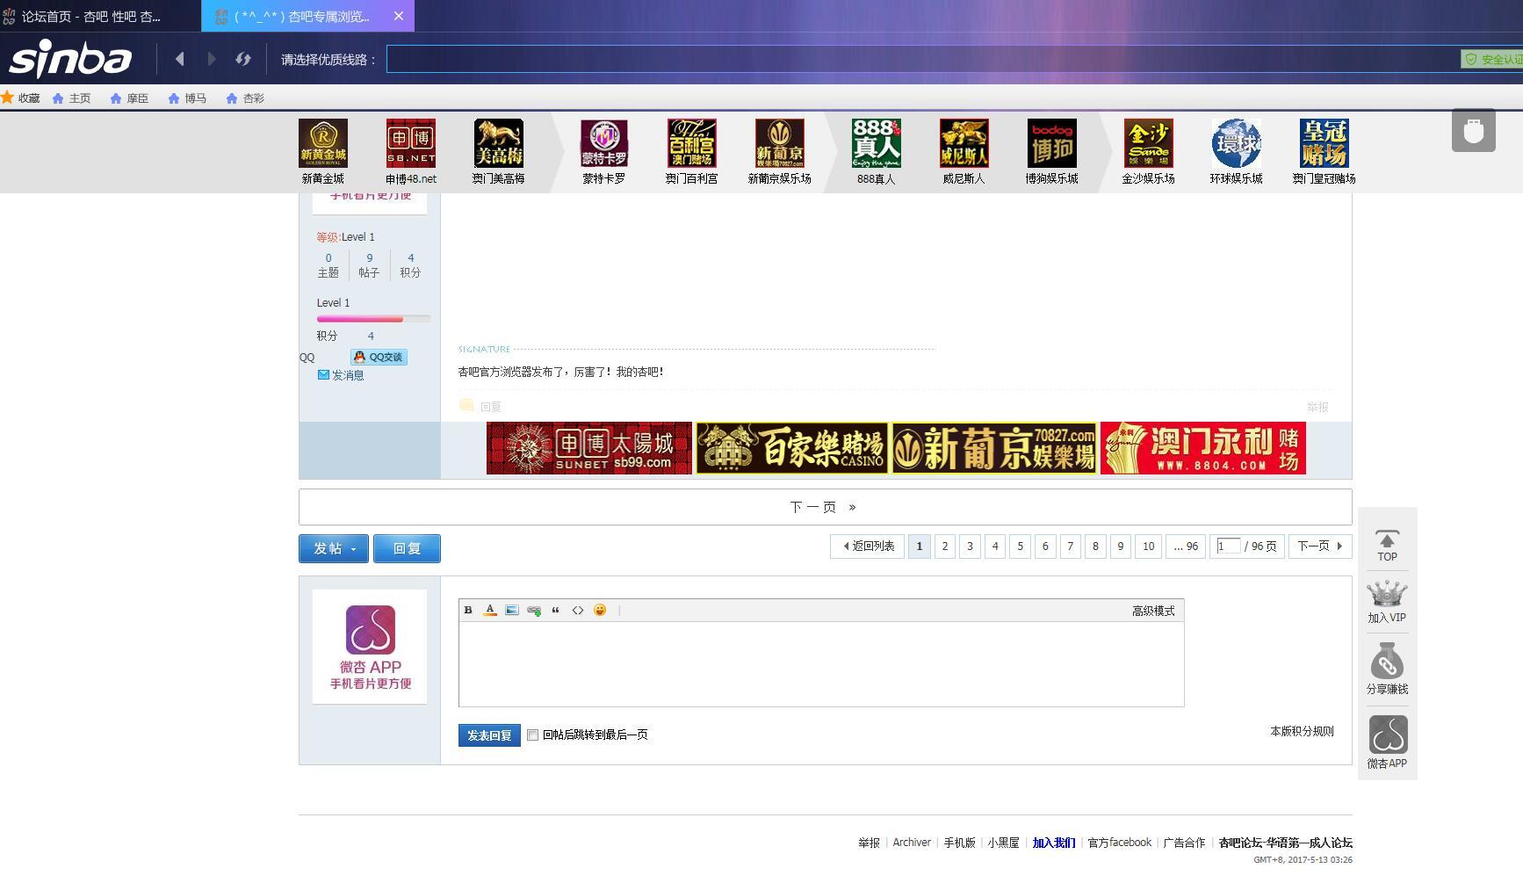This screenshot has height=883, width=1523.
Task: Open the 杏彩 bookmark
Action: (x=246, y=98)
